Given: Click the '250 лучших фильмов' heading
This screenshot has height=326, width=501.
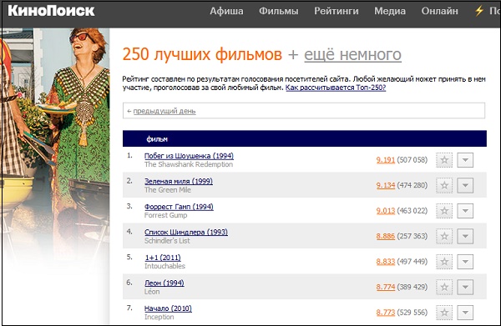Looking at the screenshot, I should tap(202, 54).
